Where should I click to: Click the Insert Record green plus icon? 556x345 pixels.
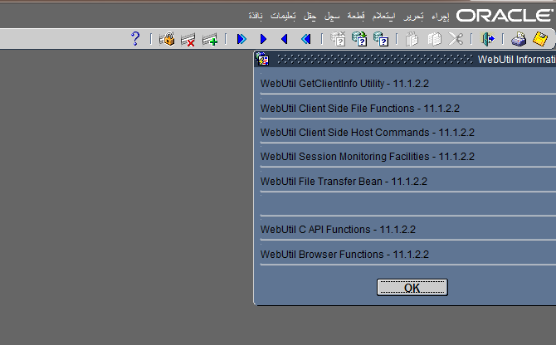click(210, 39)
